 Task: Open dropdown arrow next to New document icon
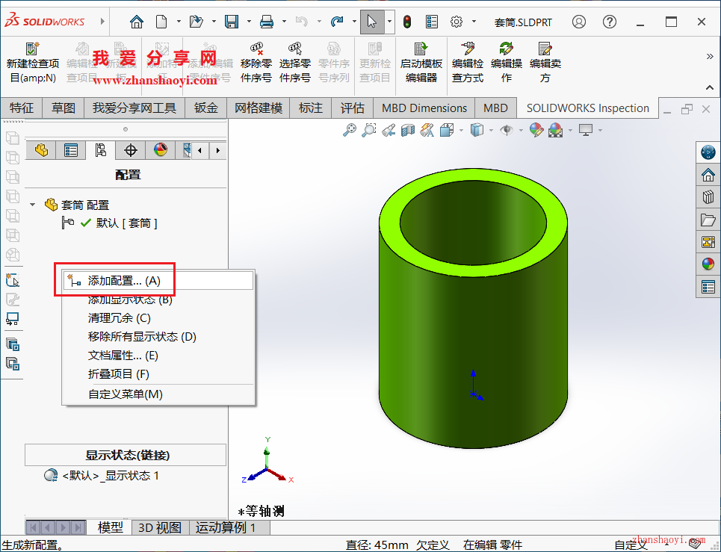click(x=179, y=22)
